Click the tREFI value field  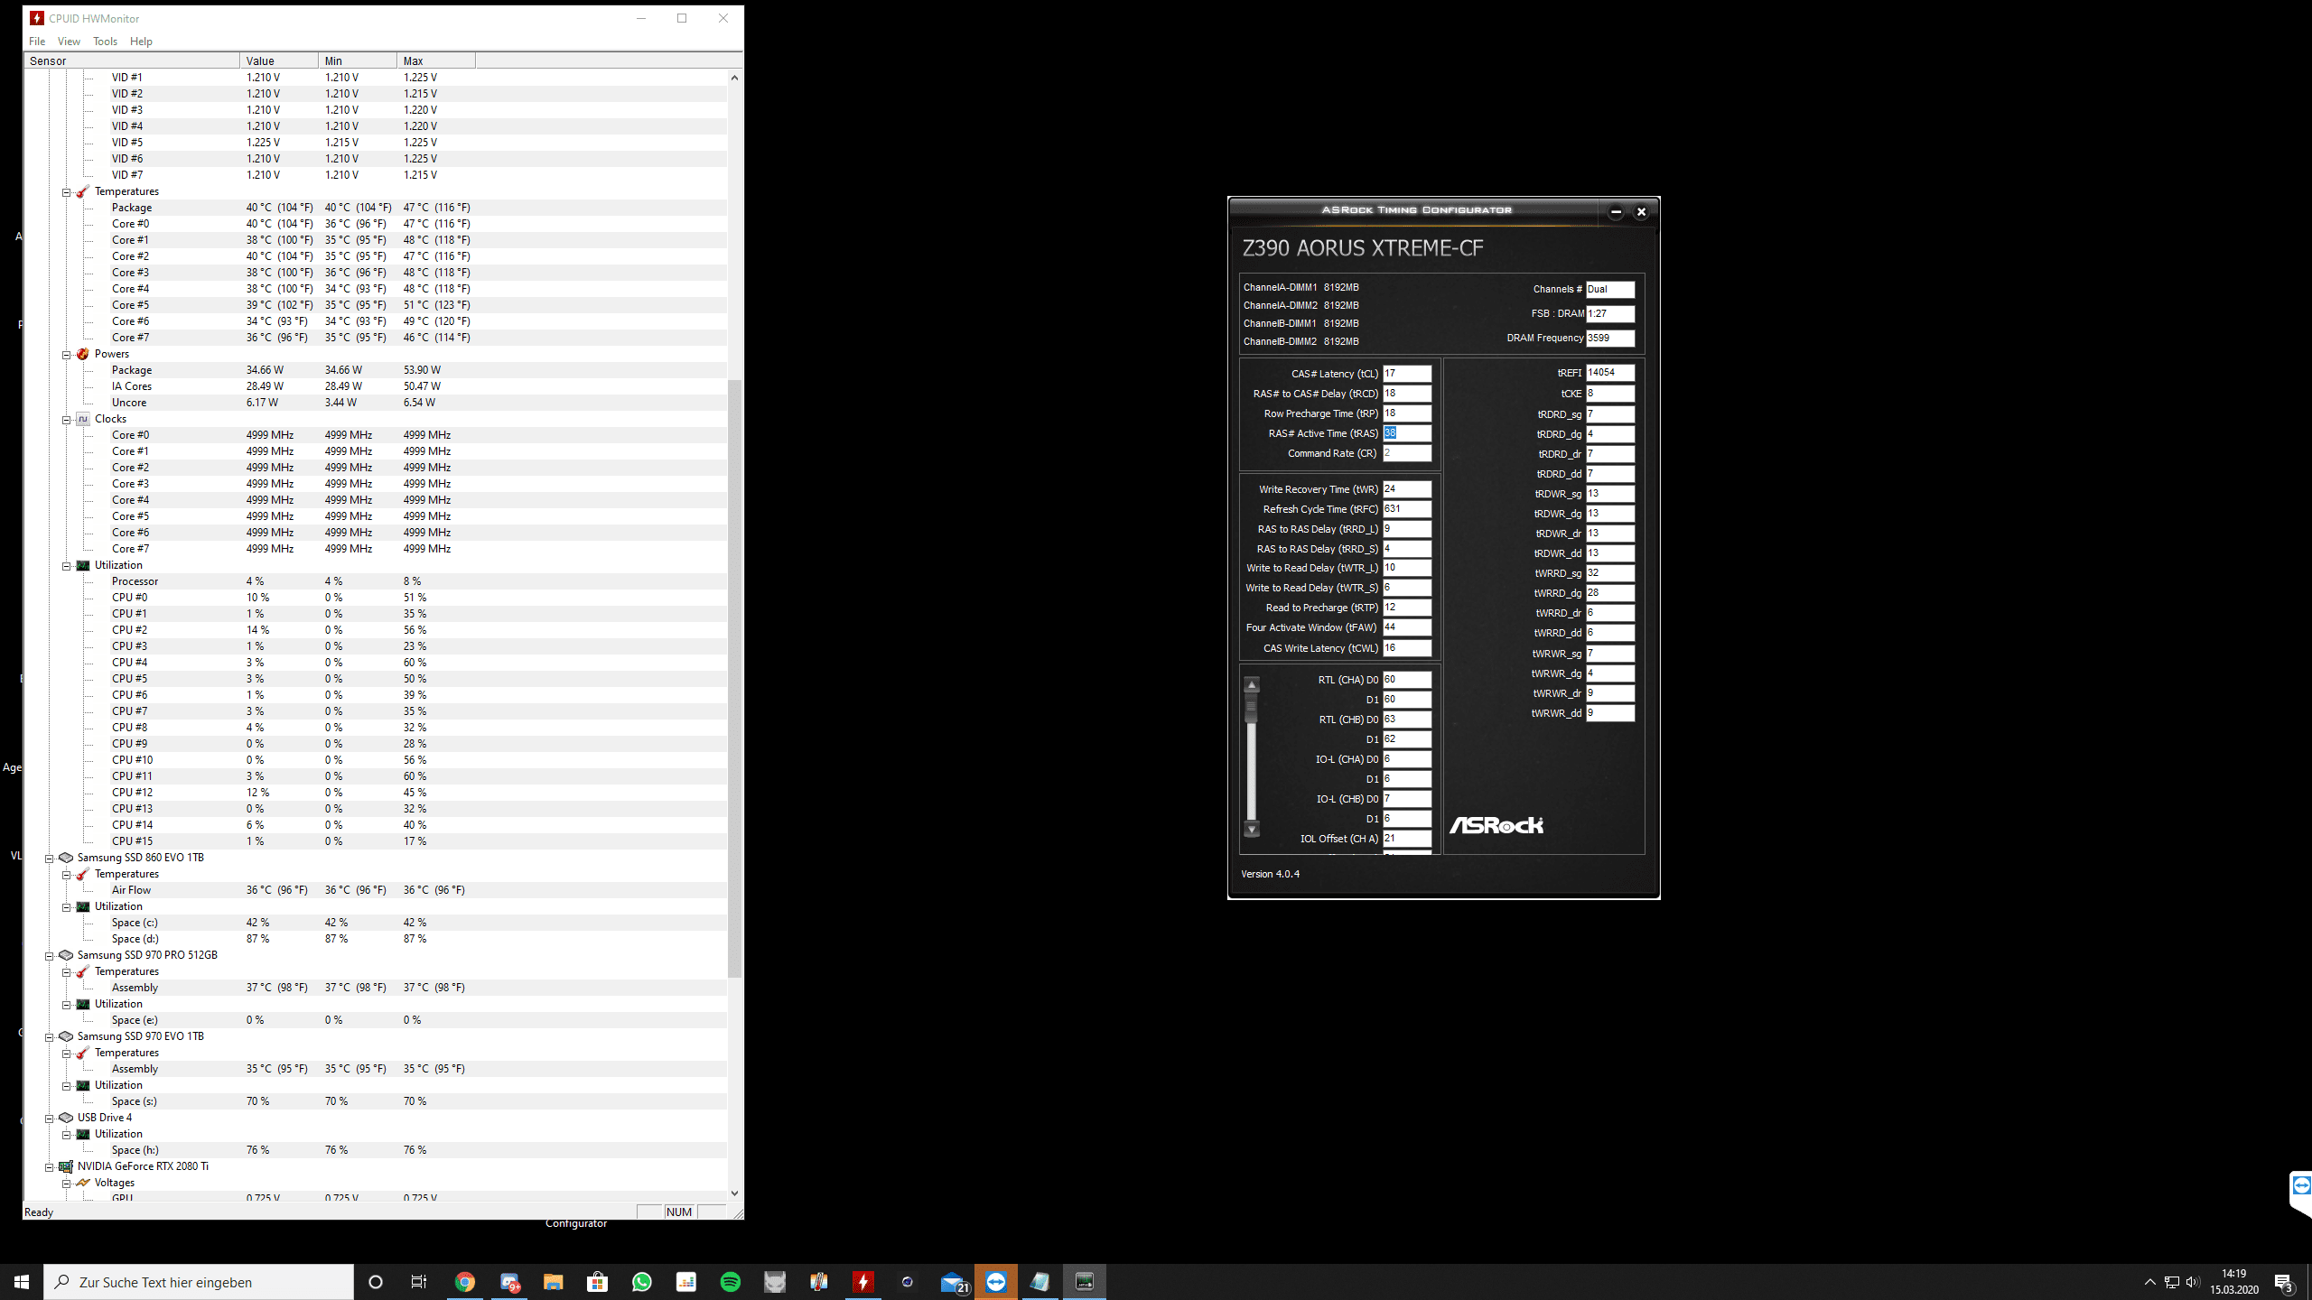1610,373
